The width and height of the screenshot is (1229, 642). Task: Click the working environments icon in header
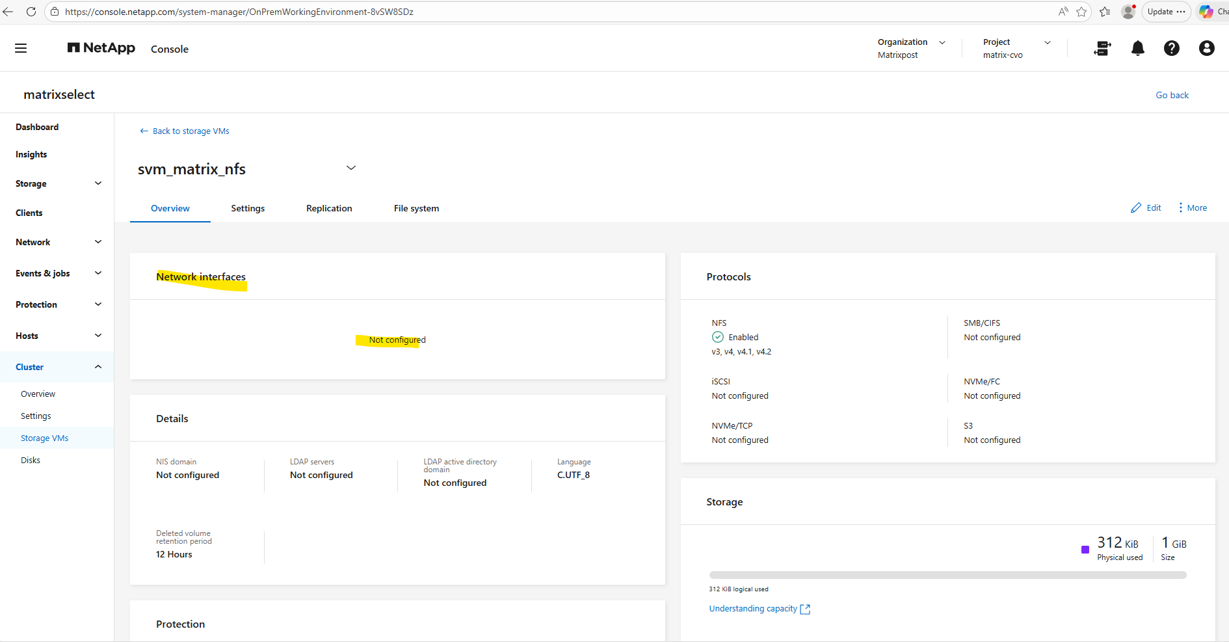tap(1102, 48)
